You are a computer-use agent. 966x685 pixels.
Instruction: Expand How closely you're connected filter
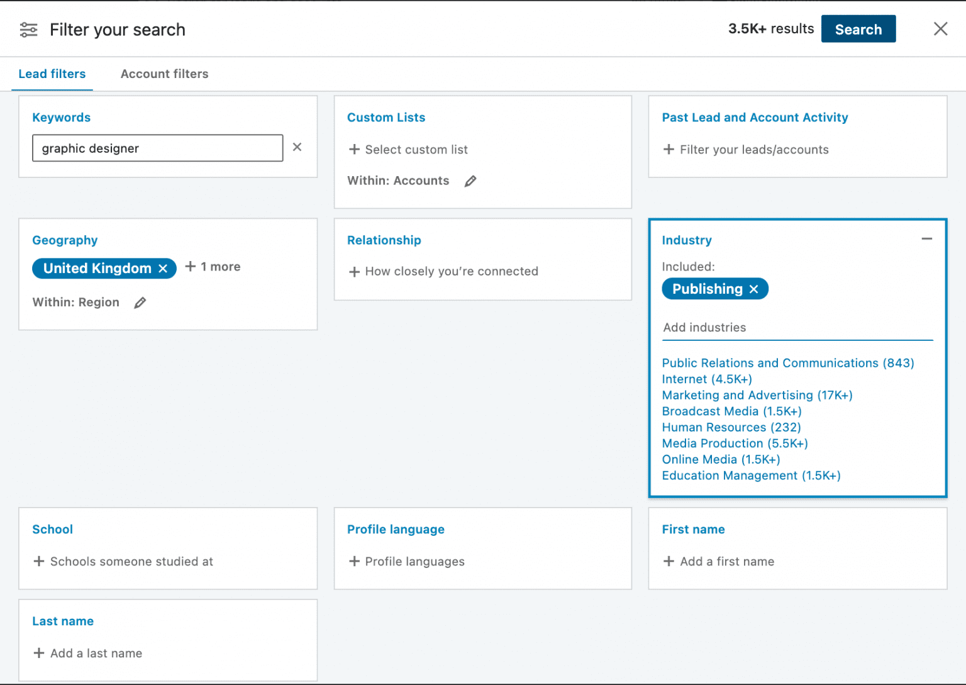[444, 272]
